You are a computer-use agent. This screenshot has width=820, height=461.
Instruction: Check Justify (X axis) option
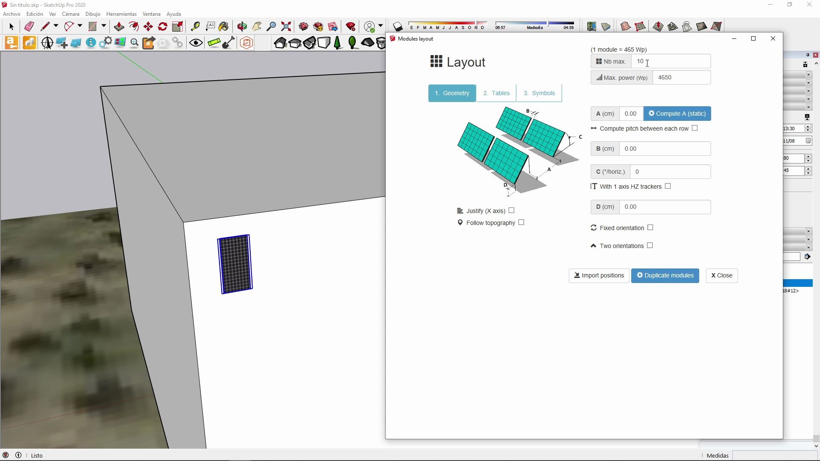(x=511, y=210)
